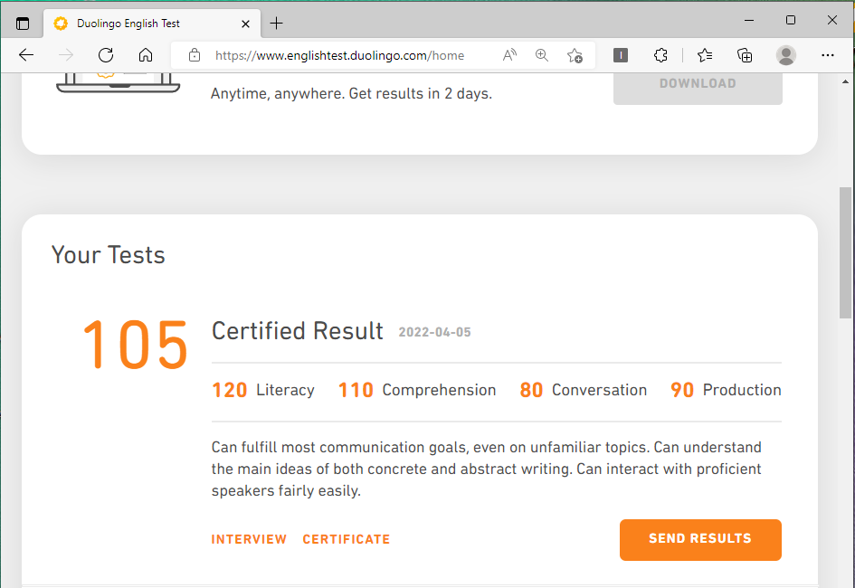Click the Certified Result heading

[x=297, y=331]
